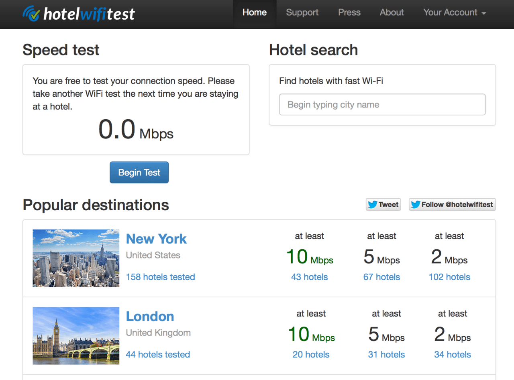Go to the Support page
Screen dimensions: 514x380
click(302, 12)
